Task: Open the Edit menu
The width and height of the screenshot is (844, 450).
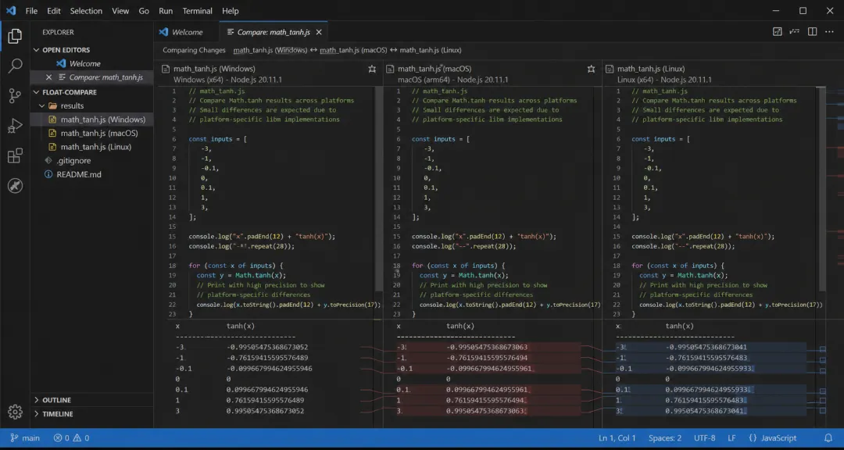Action: (54, 11)
